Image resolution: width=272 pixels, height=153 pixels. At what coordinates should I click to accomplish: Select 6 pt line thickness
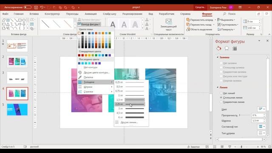click(x=130, y=117)
